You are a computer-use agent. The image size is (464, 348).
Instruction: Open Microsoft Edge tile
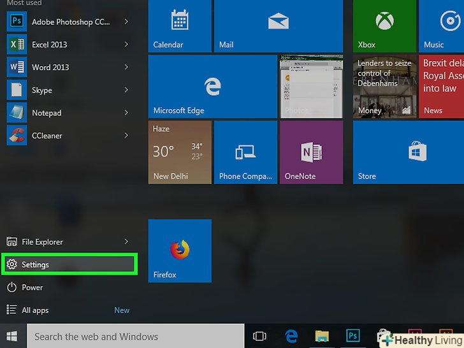[x=212, y=86]
